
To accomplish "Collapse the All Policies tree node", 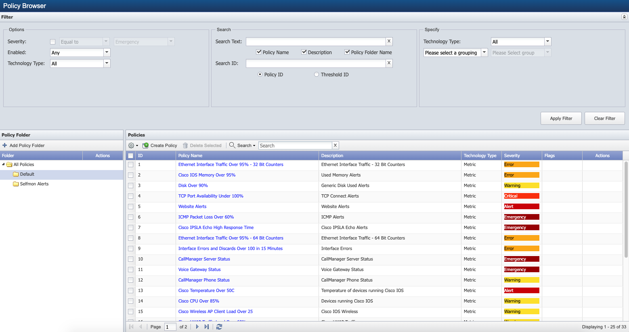I will click(3, 164).
